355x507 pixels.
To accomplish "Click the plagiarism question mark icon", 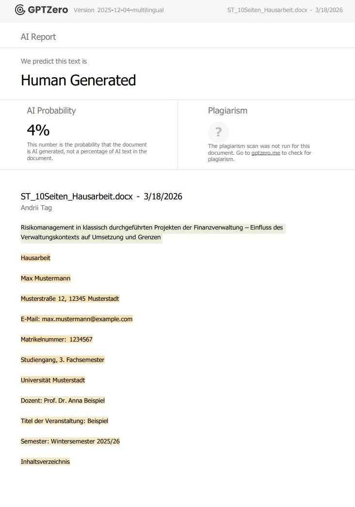I will pyautogui.click(x=219, y=132).
